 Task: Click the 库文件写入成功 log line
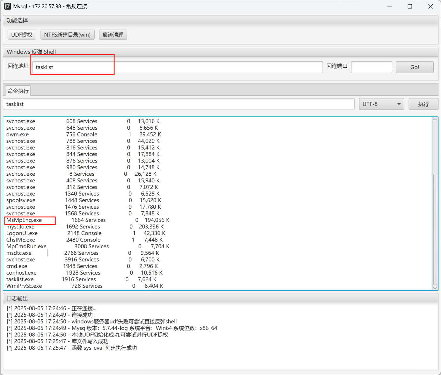58,341
